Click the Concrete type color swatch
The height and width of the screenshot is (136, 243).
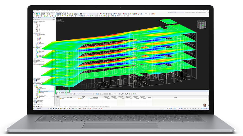(79, 98)
